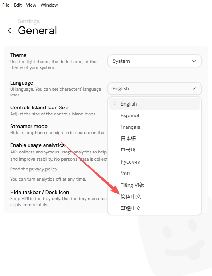Open the Edit menu
This screenshot has height=276, width=212.
(18, 5)
